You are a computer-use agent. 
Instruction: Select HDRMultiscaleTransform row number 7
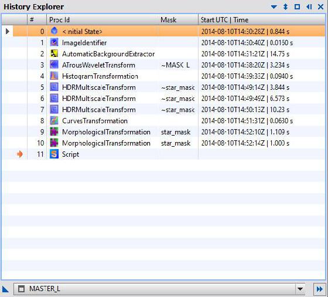(x=164, y=110)
